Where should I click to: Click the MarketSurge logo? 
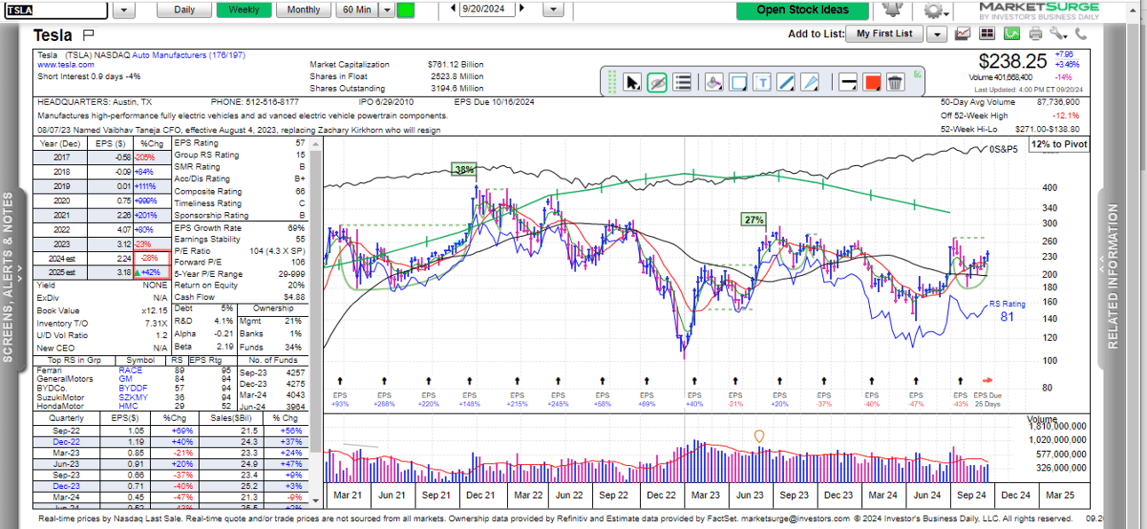[1039, 11]
